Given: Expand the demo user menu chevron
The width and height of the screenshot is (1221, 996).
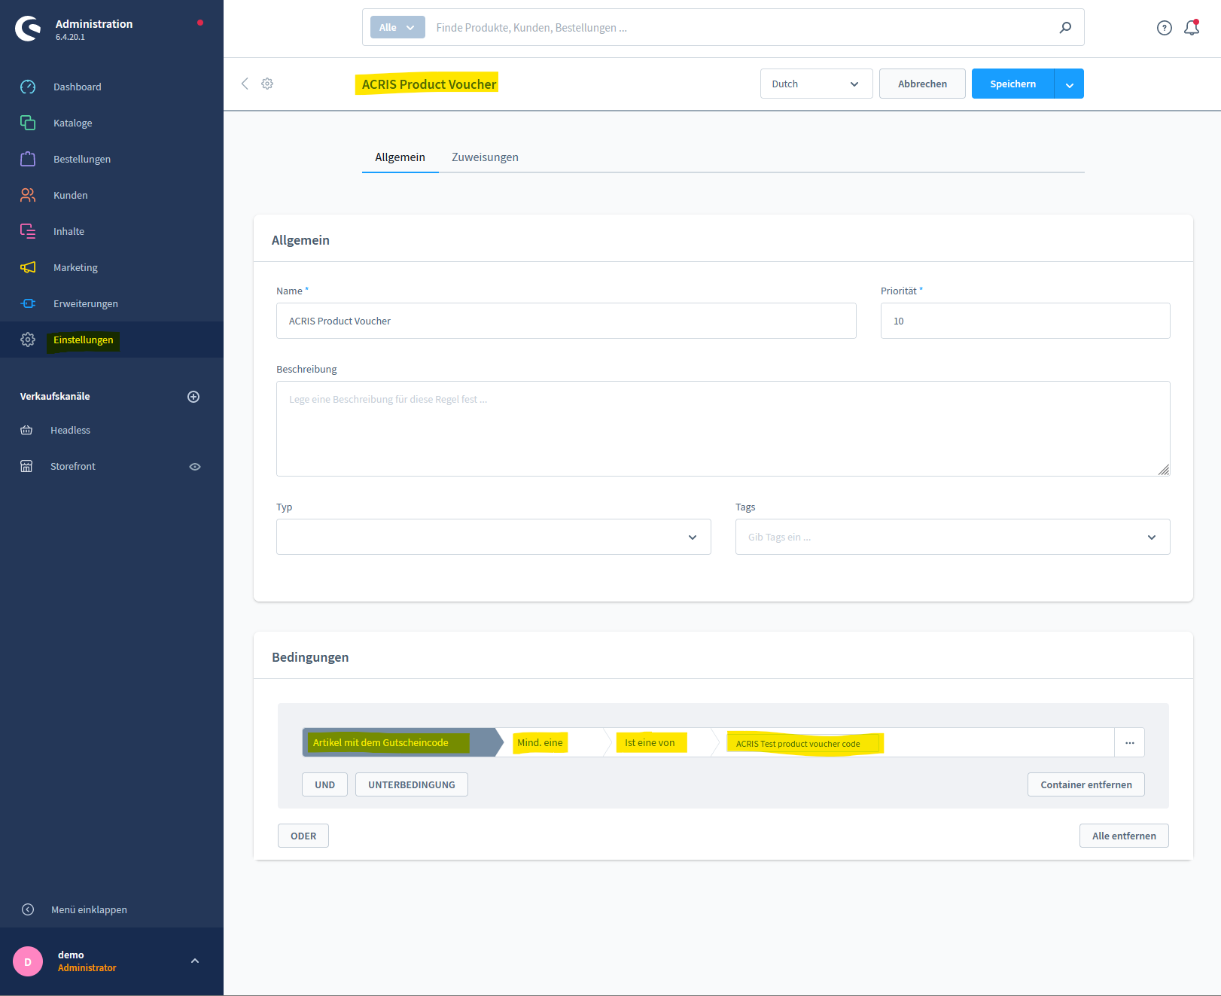Looking at the screenshot, I should (x=195, y=961).
